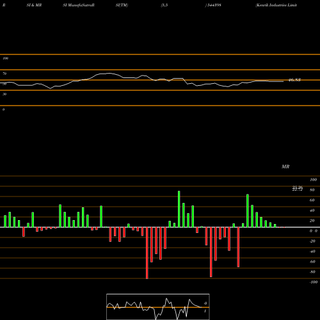
Task: Click the 'Kesrik Industries Limit' company name
Action: (x=276, y=5)
